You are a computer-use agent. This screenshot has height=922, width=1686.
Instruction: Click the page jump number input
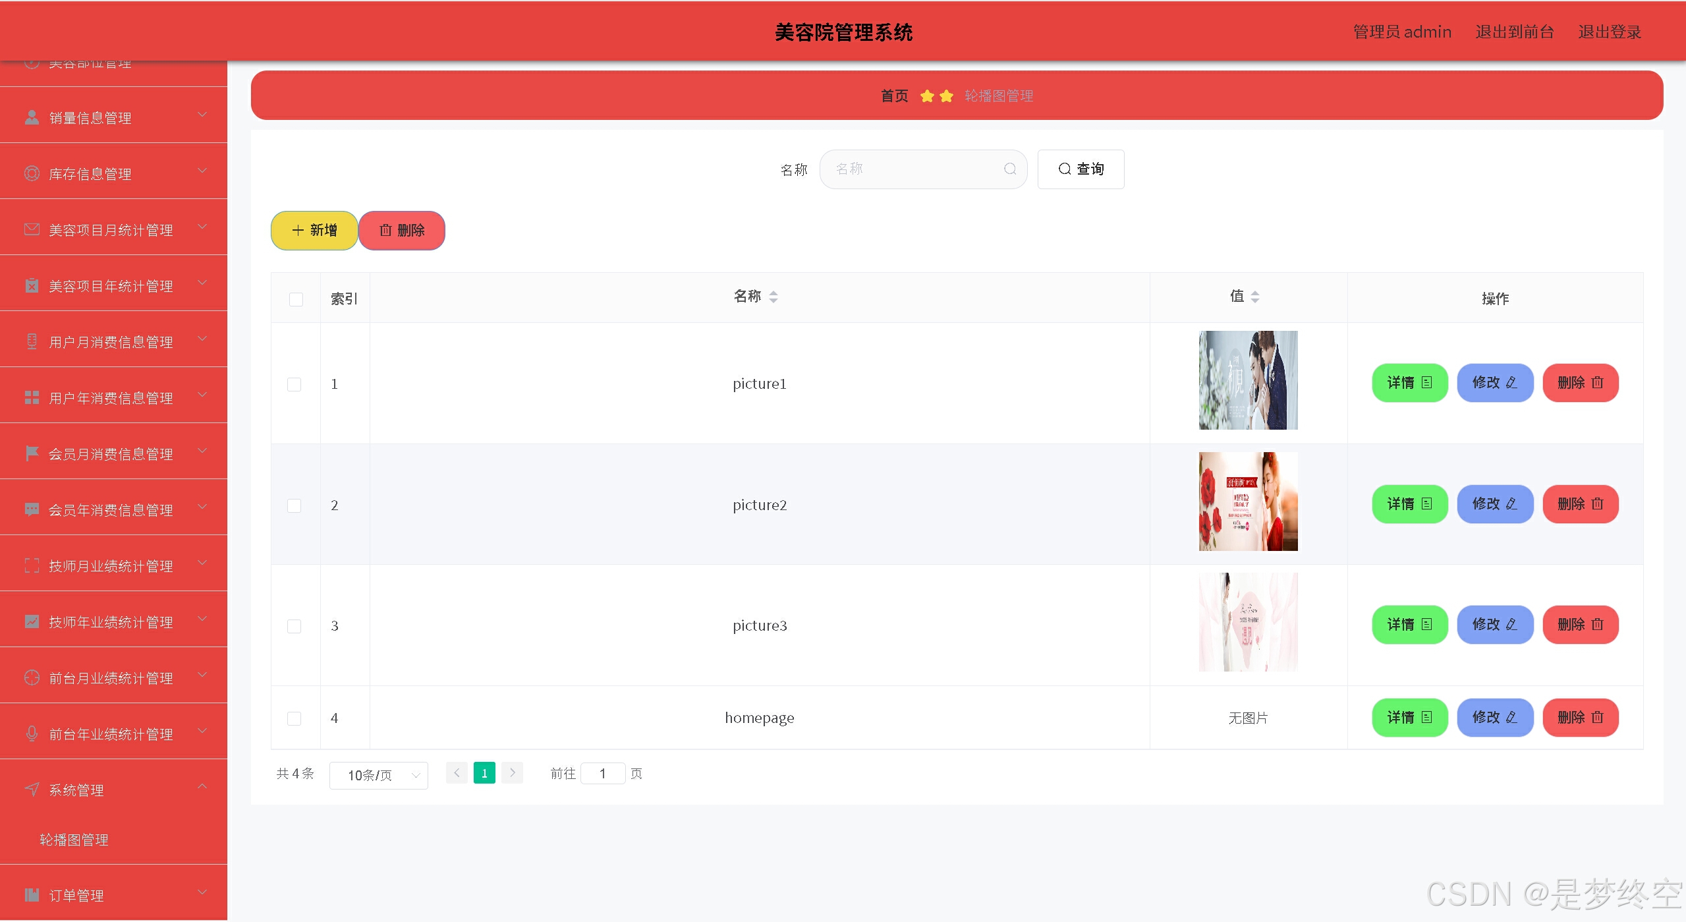(x=602, y=774)
